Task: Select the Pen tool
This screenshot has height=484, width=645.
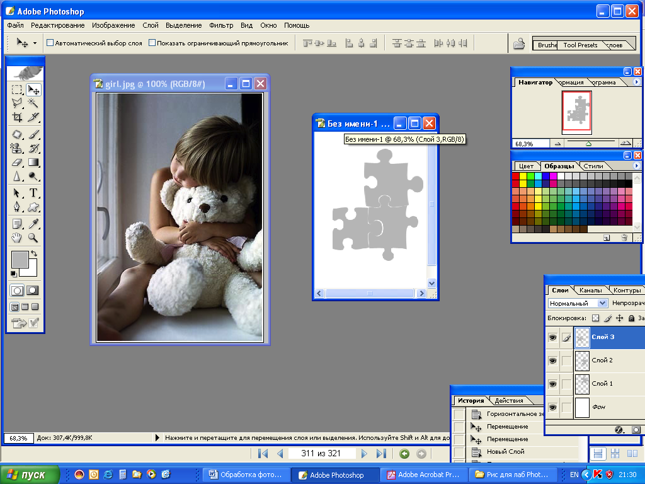Action: (17, 207)
